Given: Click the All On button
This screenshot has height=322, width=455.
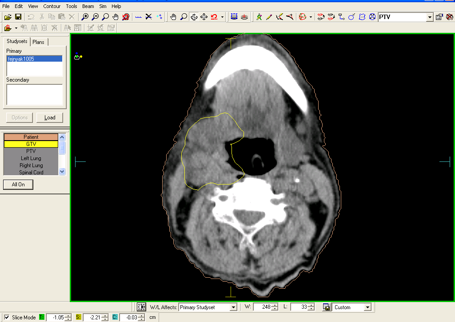Looking at the screenshot, I should click(x=18, y=185).
